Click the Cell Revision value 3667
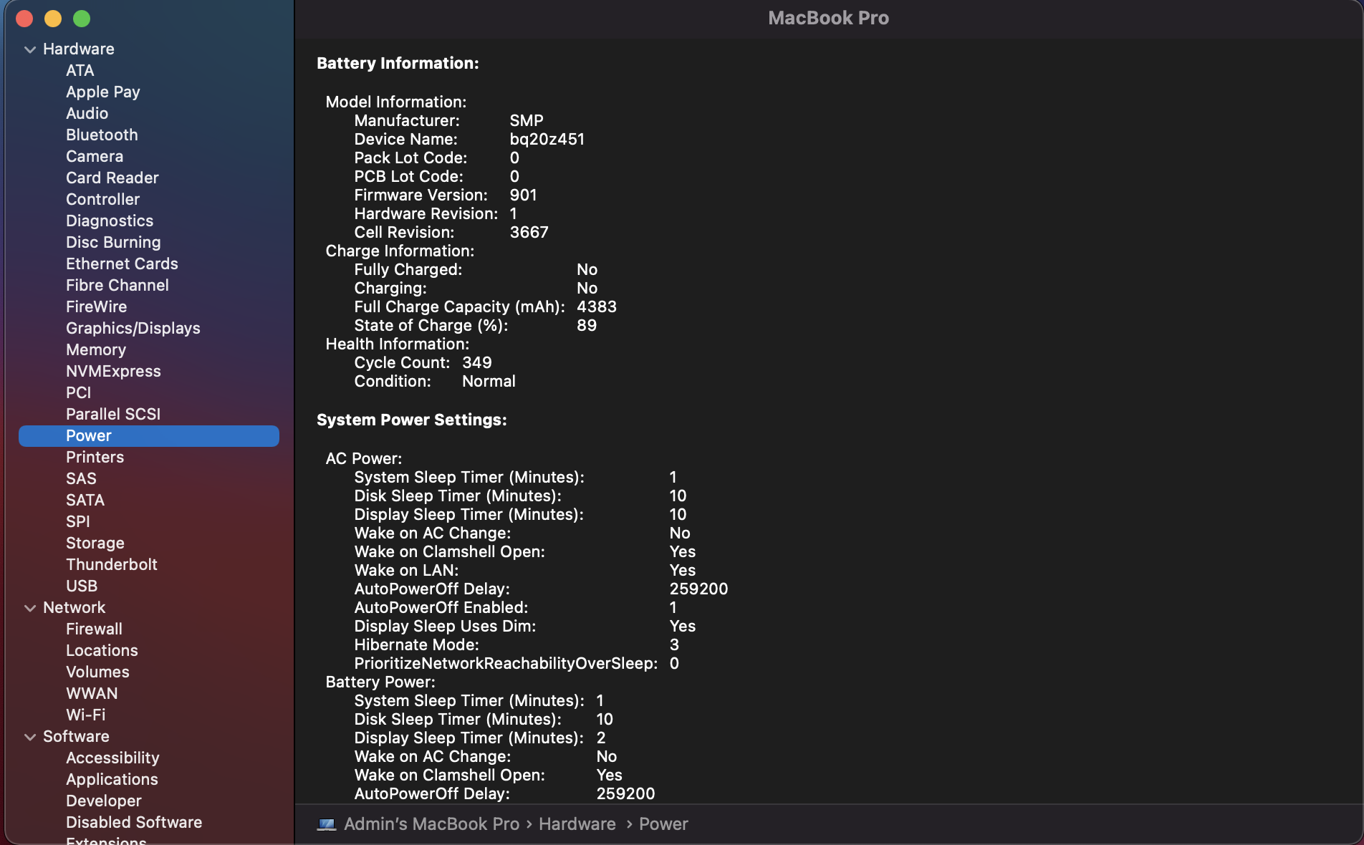Viewport: 1364px width, 845px height. click(x=529, y=232)
